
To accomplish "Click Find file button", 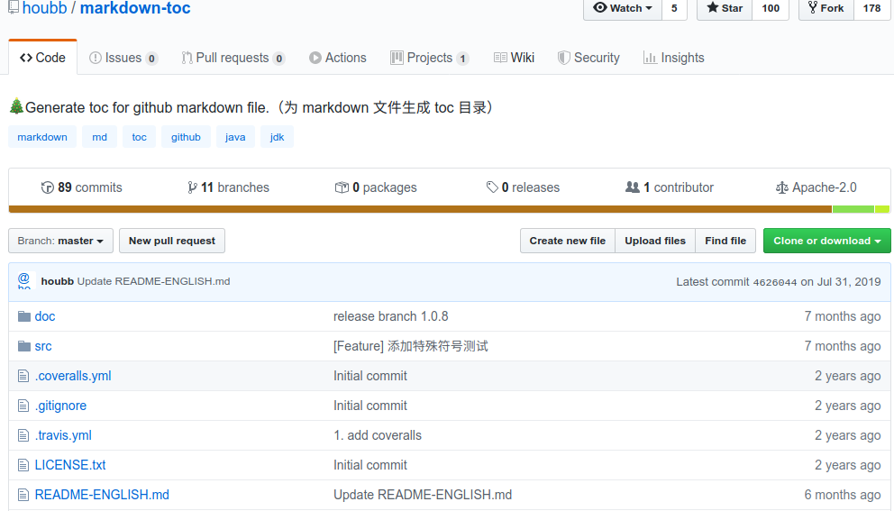I will (725, 241).
